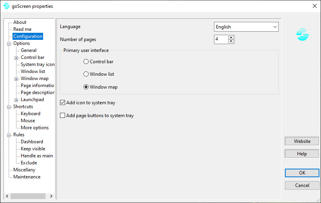321x203 pixels.
Task: Uncheck Add icon to system tray
Action: 62,103
